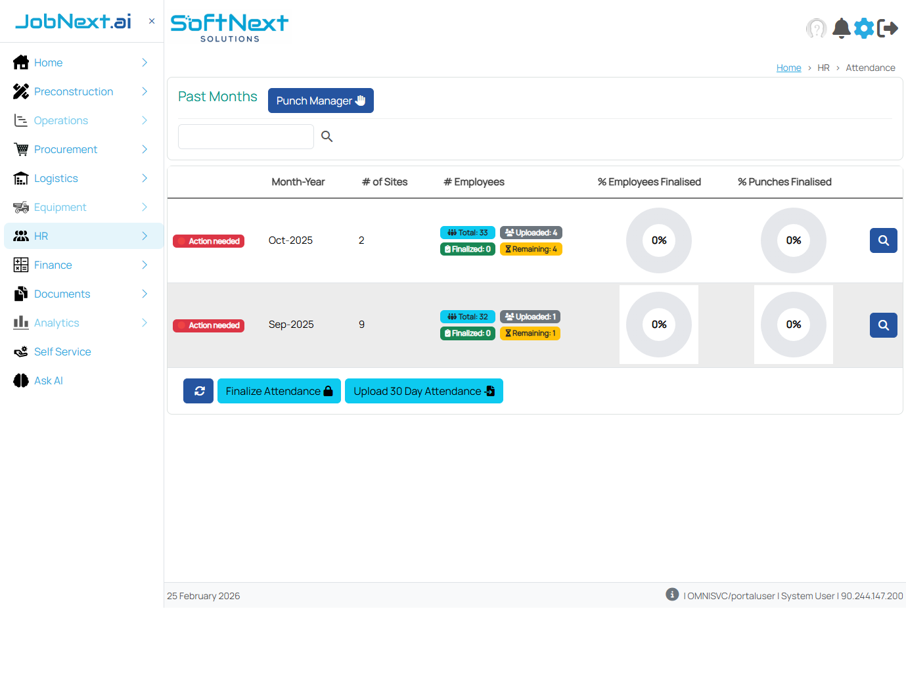Select the Self Service sidebar item

point(61,351)
